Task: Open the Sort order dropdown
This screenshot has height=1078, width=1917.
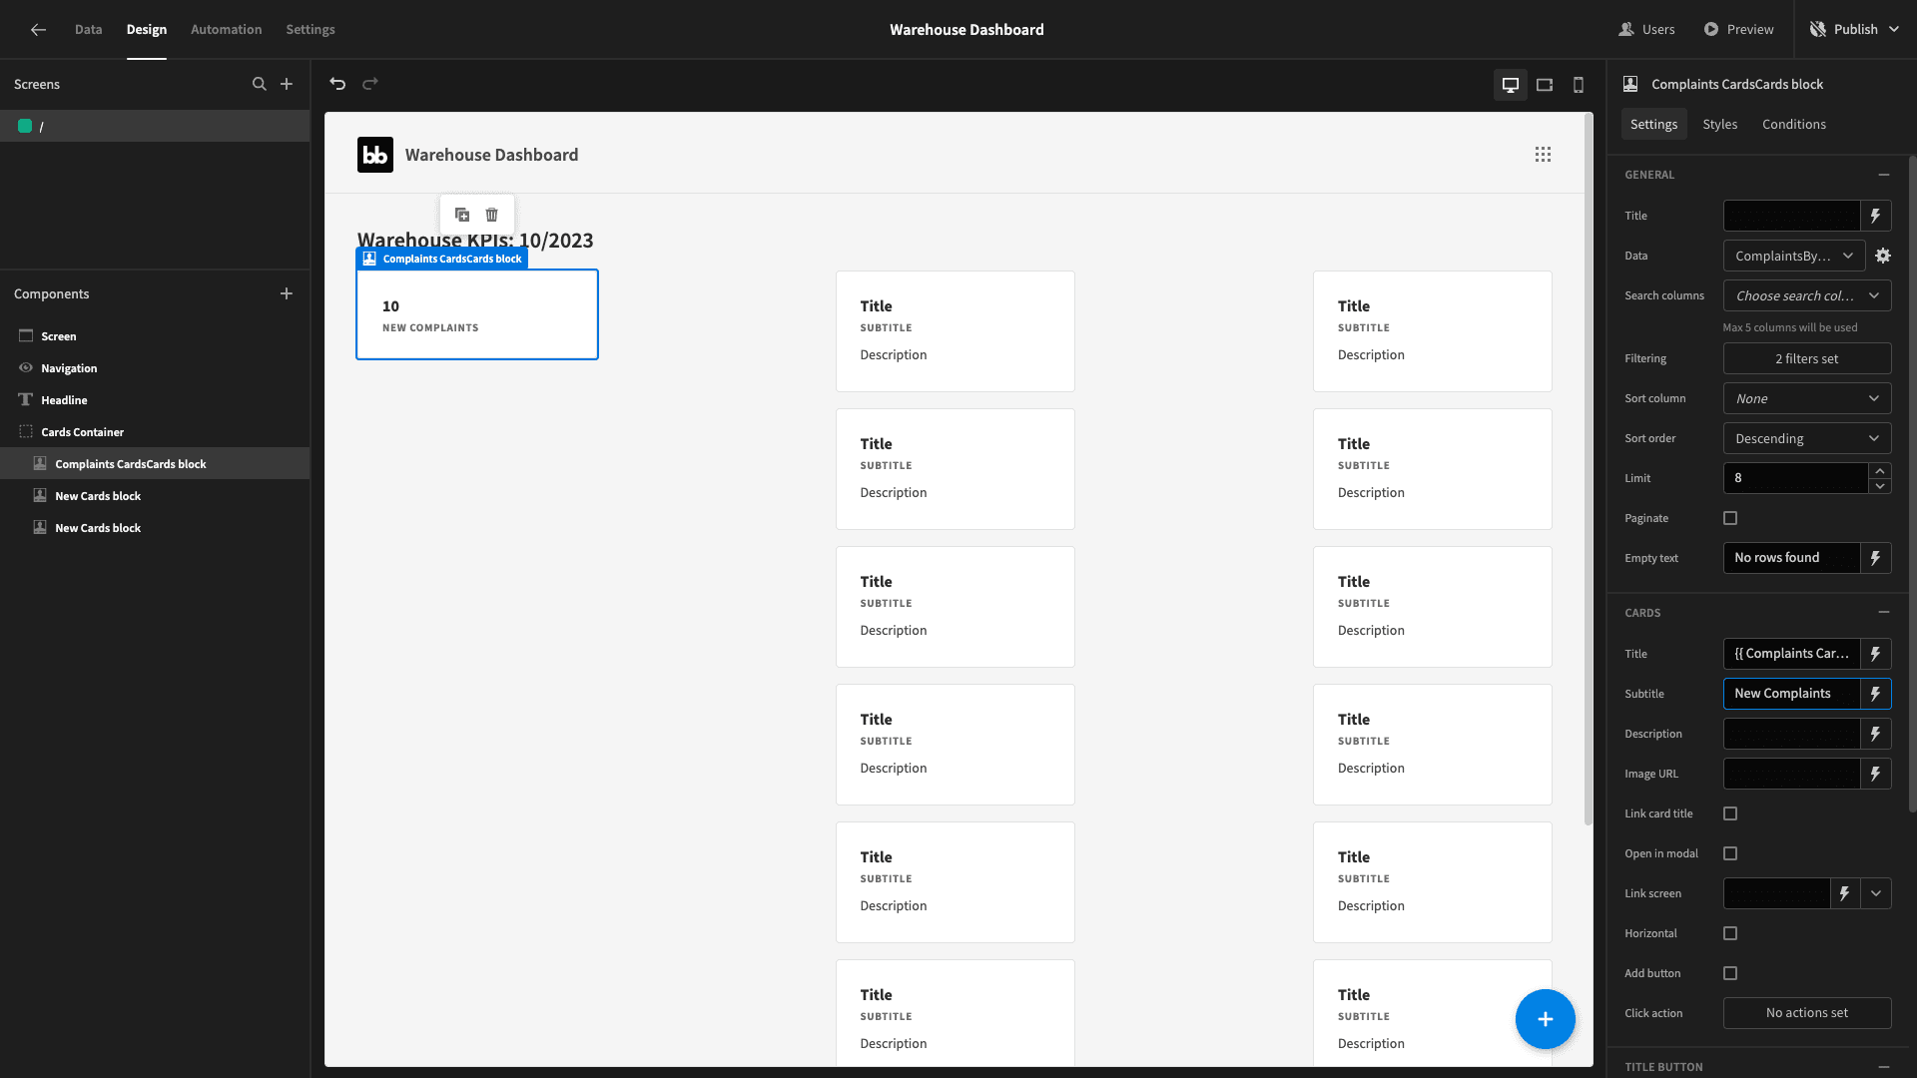Action: [1807, 438]
